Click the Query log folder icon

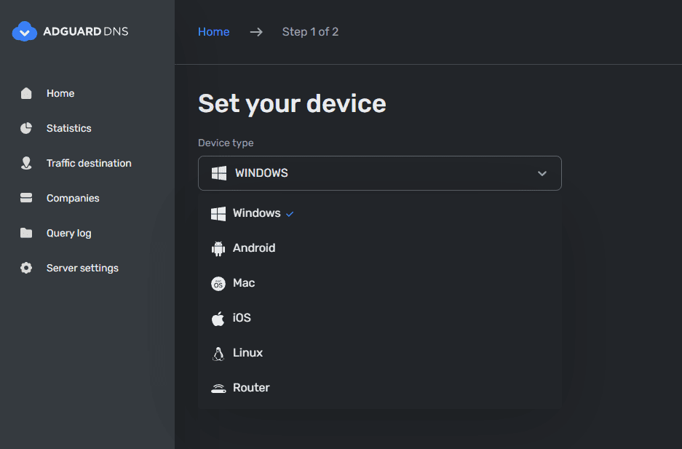(26, 233)
